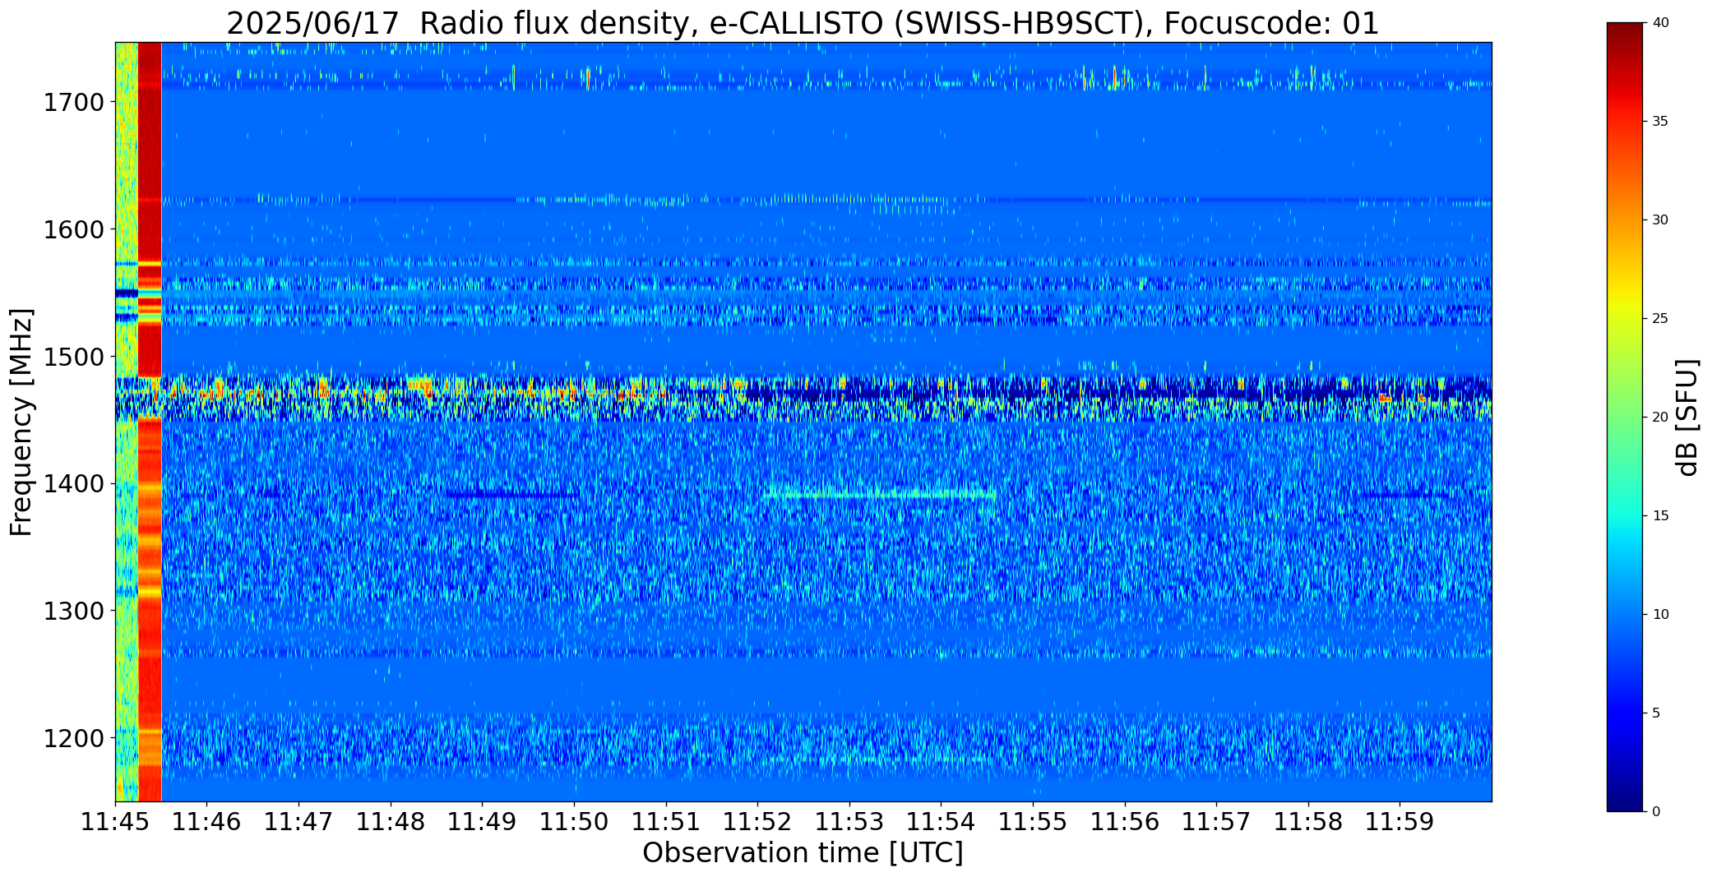Click the noisy interference band near 1470 MHz
The image size is (1712, 877).
pyautogui.click(x=803, y=399)
